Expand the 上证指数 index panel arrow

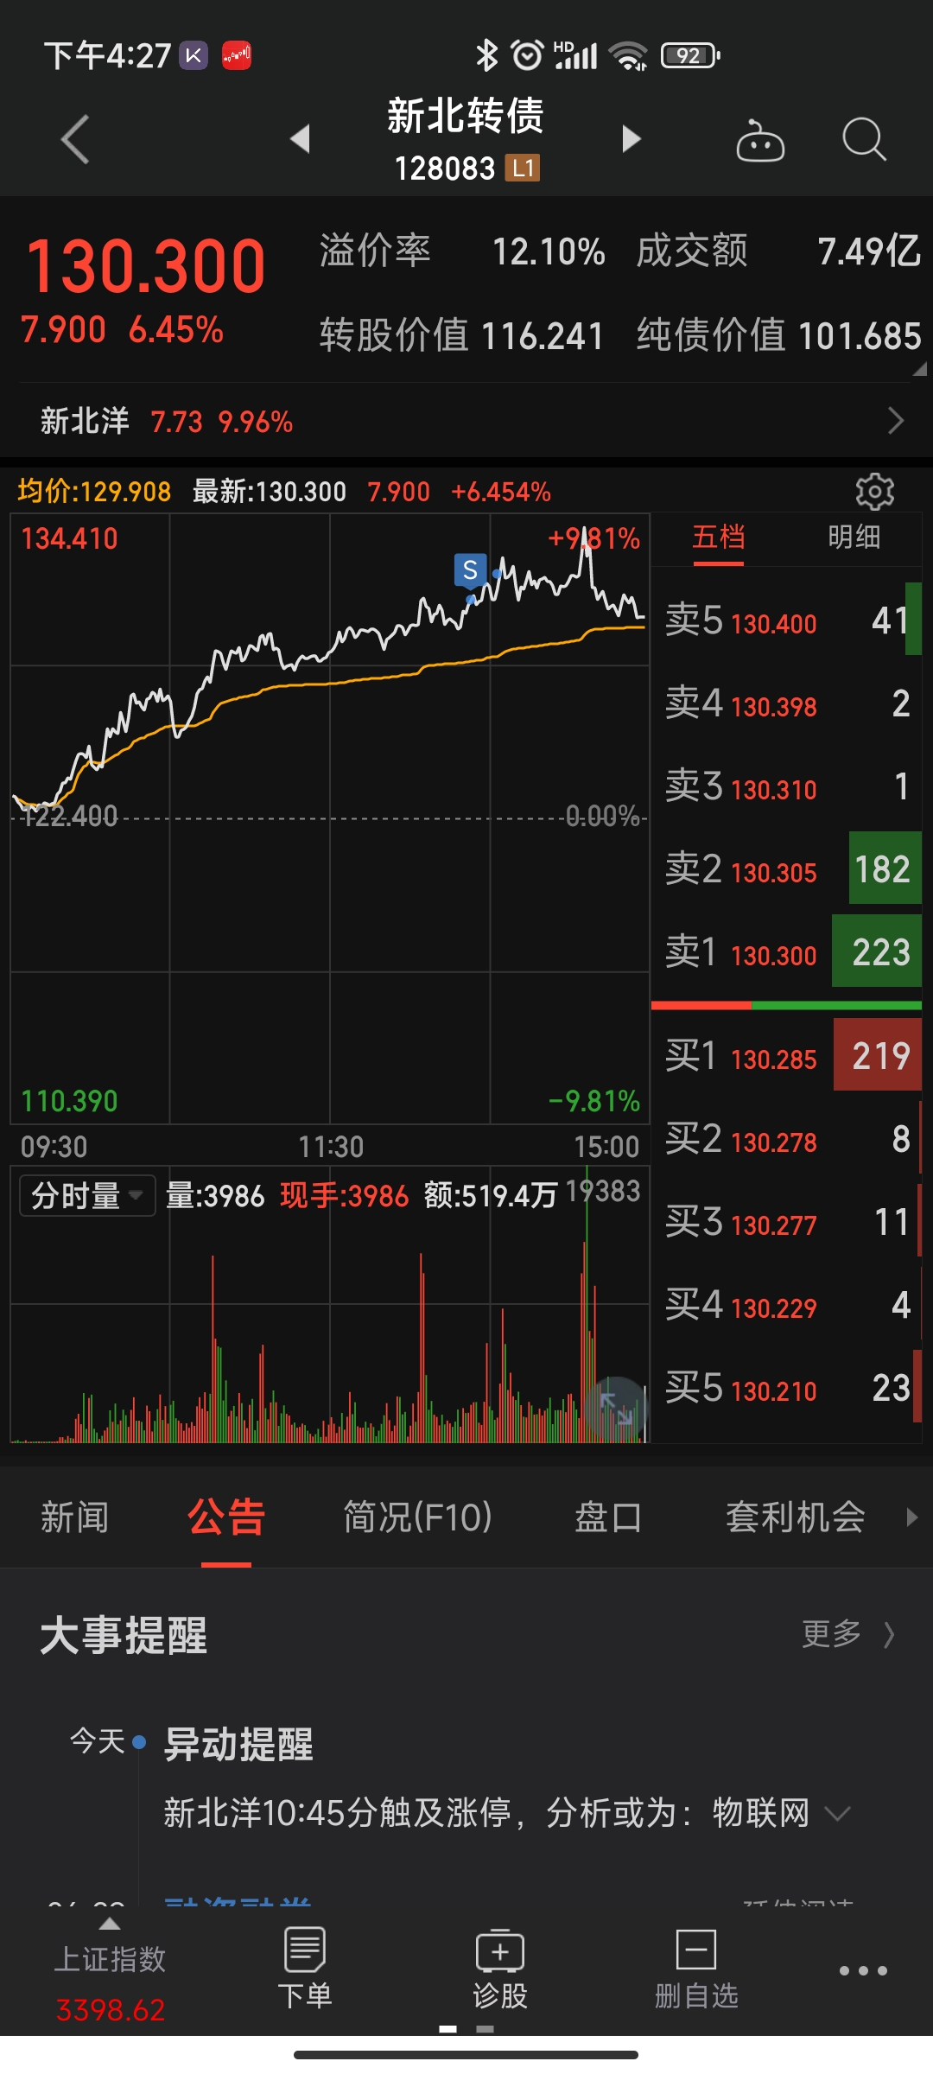tap(110, 1924)
